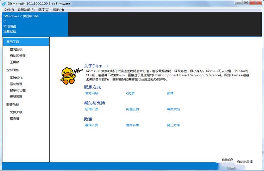This screenshot has width=264, height=171.
Task: Open the 选项(O) menu
Action: click(44, 10)
